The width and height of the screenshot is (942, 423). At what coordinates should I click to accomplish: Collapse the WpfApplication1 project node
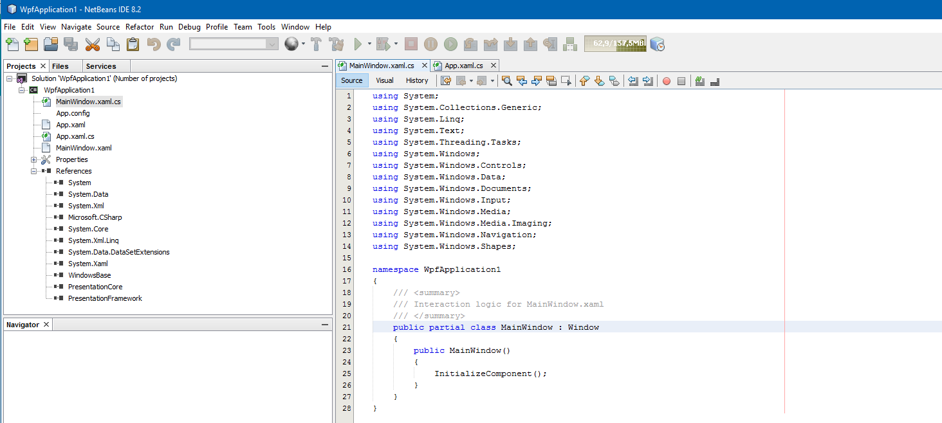pyautogui.click(x=22, y=90)
